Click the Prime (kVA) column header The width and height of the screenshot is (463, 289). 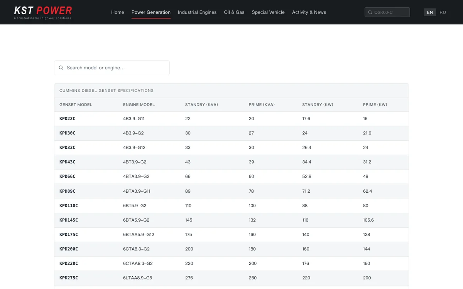[262, 105]
